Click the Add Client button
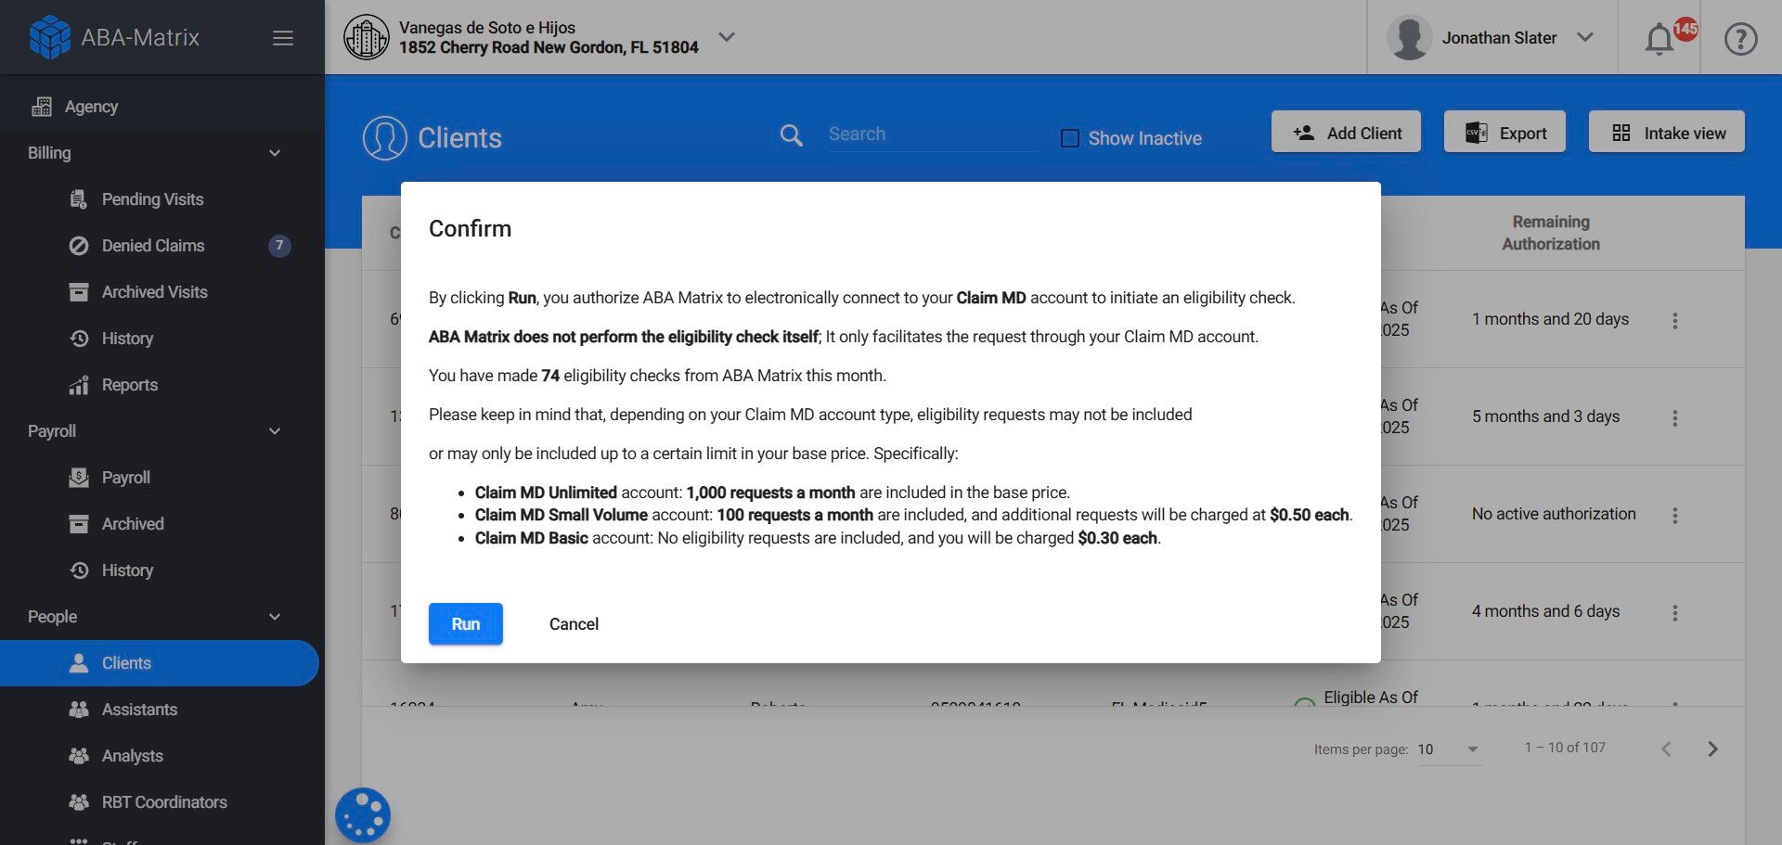 (x=1346, y=132)
